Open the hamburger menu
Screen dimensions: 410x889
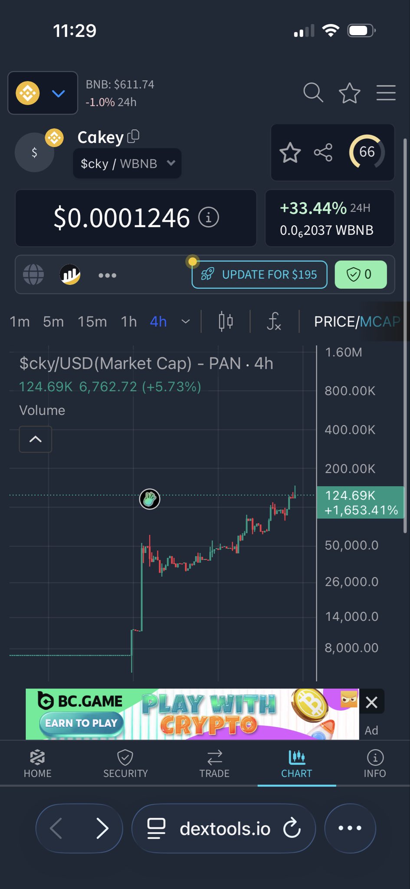click(x=386, y=92)
